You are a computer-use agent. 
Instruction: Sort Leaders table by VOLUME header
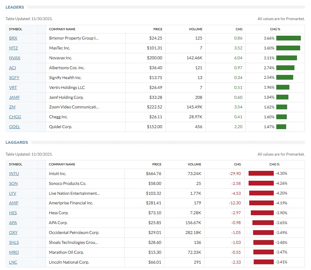[x=195, y=29]
